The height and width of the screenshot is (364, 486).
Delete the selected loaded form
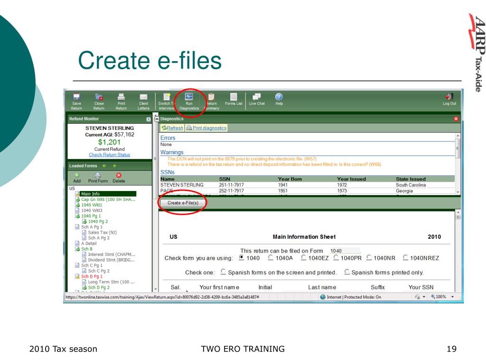119,178
